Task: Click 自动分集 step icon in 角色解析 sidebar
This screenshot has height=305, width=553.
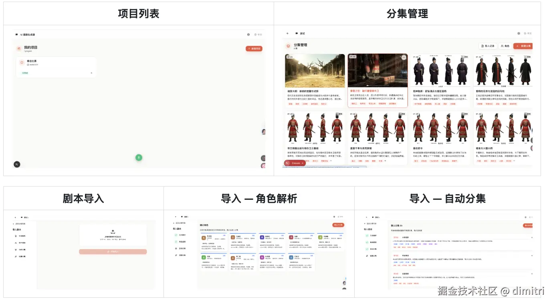Action: point(176,249)
